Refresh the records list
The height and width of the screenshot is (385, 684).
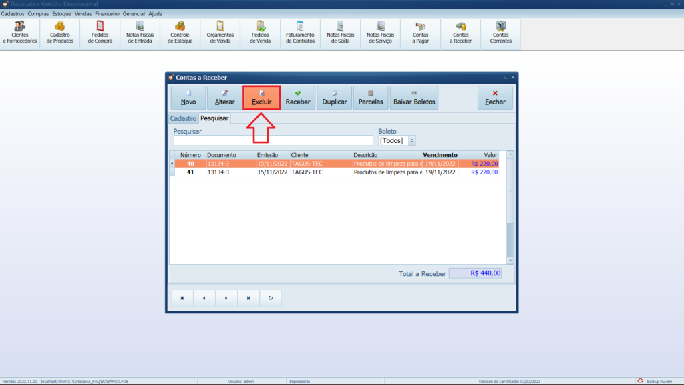[x=270, y=298]
